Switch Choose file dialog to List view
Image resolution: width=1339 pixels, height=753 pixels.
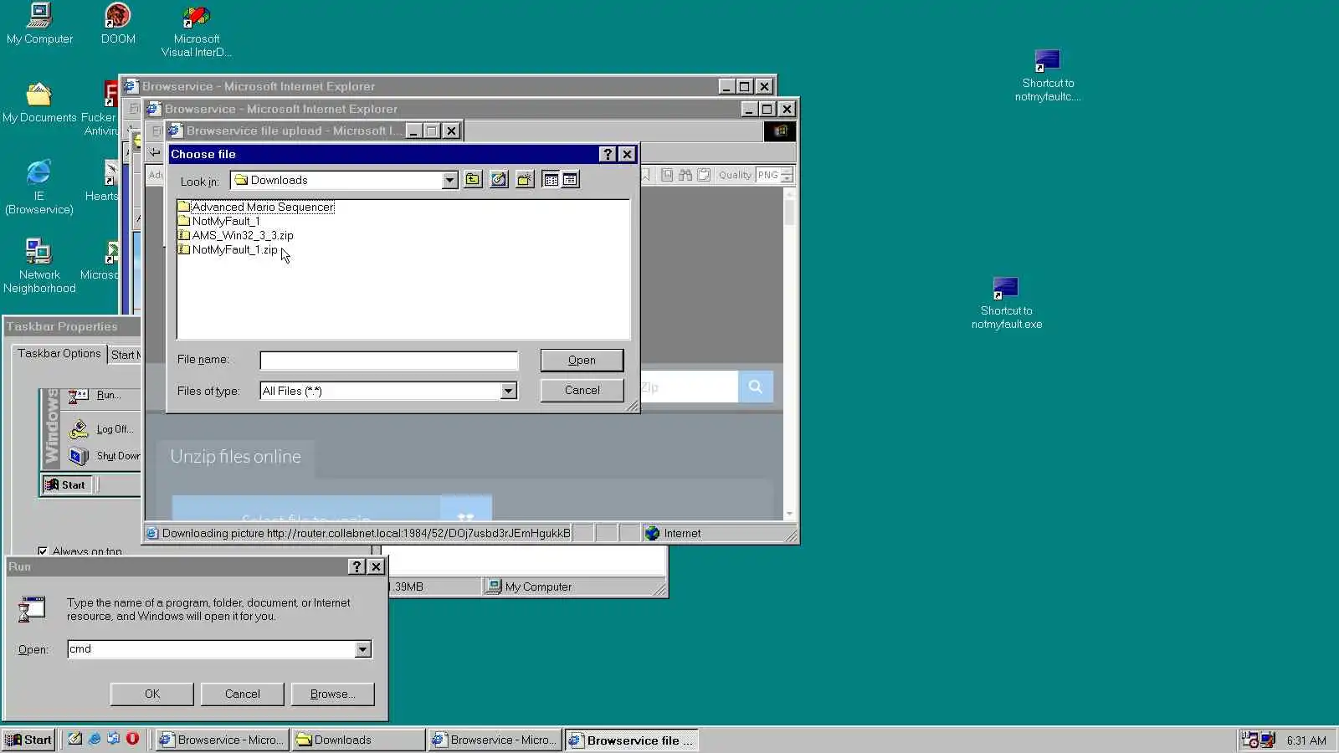[551, 180]
